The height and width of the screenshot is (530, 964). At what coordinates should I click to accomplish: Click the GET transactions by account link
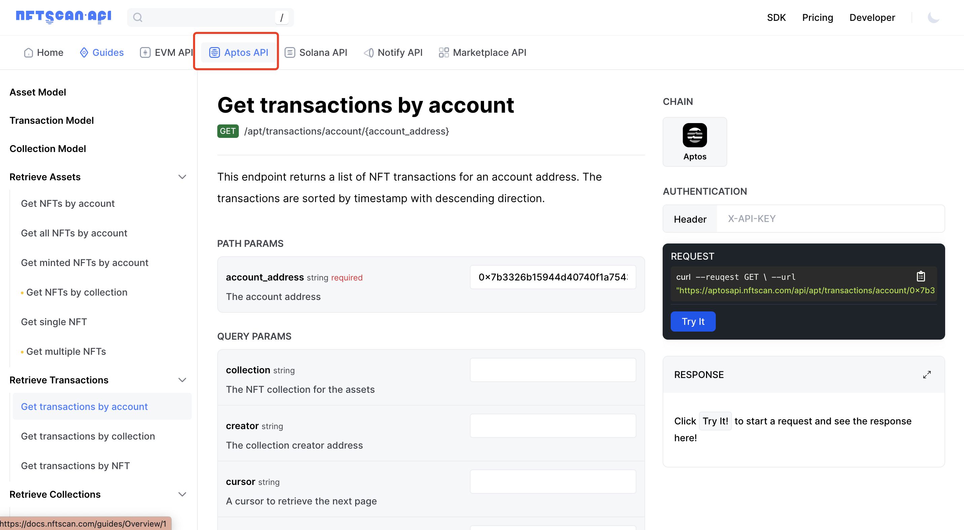coord(84,406)
